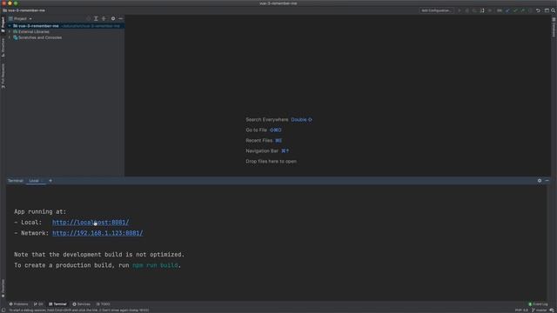Expand the Scratches and Consoles node
The width and height of the screenshot is (557, 313).
click(10, 37)
